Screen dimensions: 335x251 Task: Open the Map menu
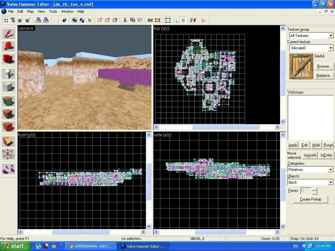point(30,11)
